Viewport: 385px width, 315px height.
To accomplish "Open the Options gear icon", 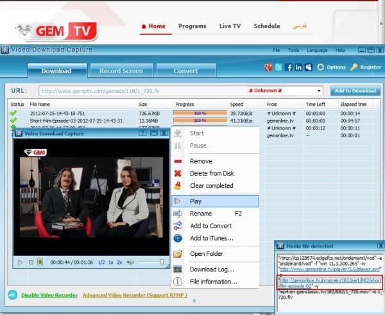I will (320, 67).
